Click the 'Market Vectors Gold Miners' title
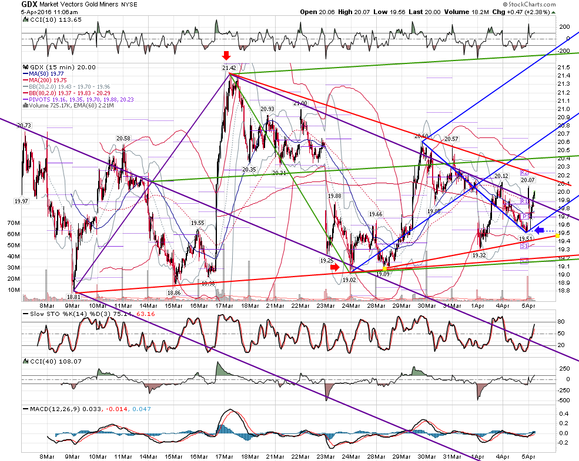The width and height of the screenshot is (579, 461). (x=79, y=5)
